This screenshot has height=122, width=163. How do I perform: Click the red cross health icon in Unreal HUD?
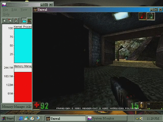(36, 106)
